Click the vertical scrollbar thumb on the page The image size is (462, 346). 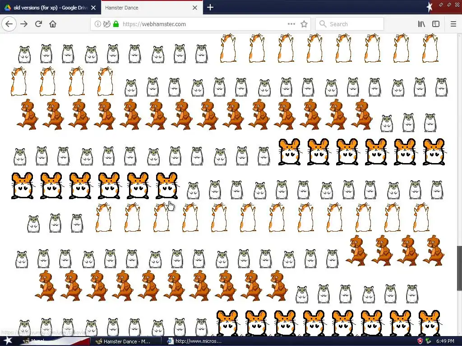point(459,269)
